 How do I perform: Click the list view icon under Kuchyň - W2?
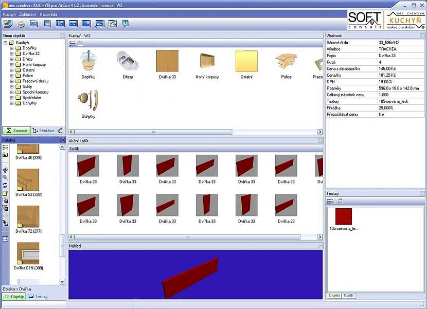73,43
